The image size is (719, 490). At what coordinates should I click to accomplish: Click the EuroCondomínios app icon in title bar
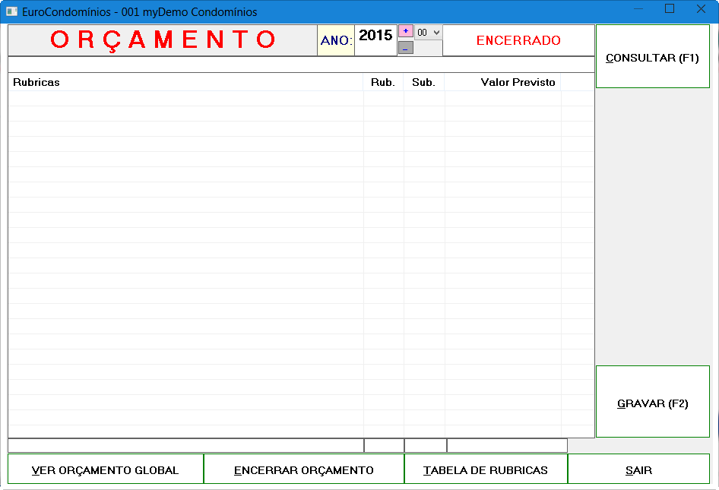click(x=11, y=11)
